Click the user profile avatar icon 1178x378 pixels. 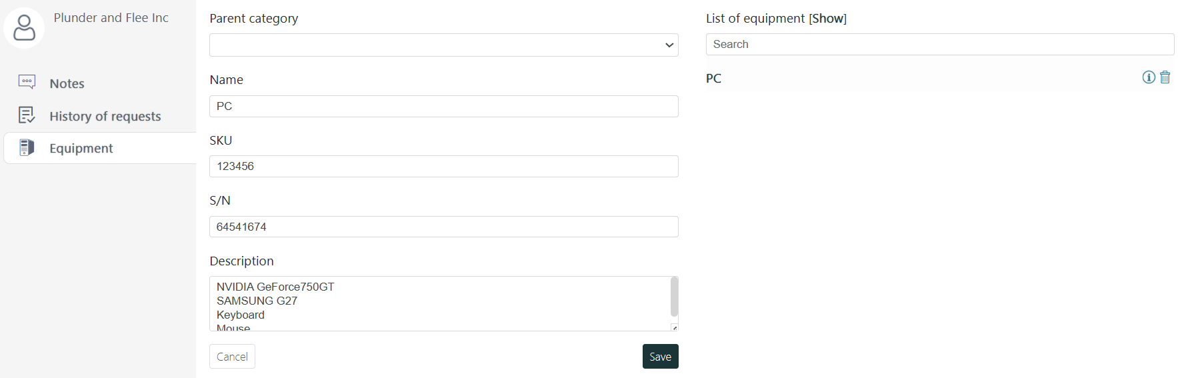click(x=24, y=28)
